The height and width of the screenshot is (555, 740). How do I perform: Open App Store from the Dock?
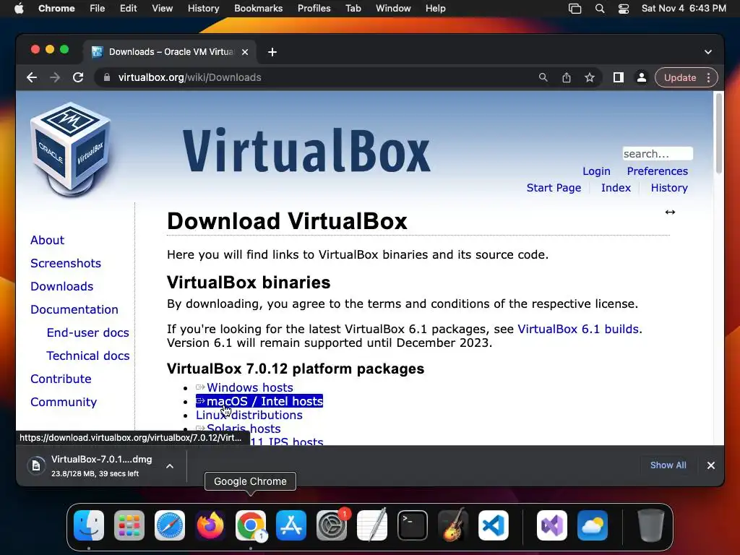tap(291, 525)
